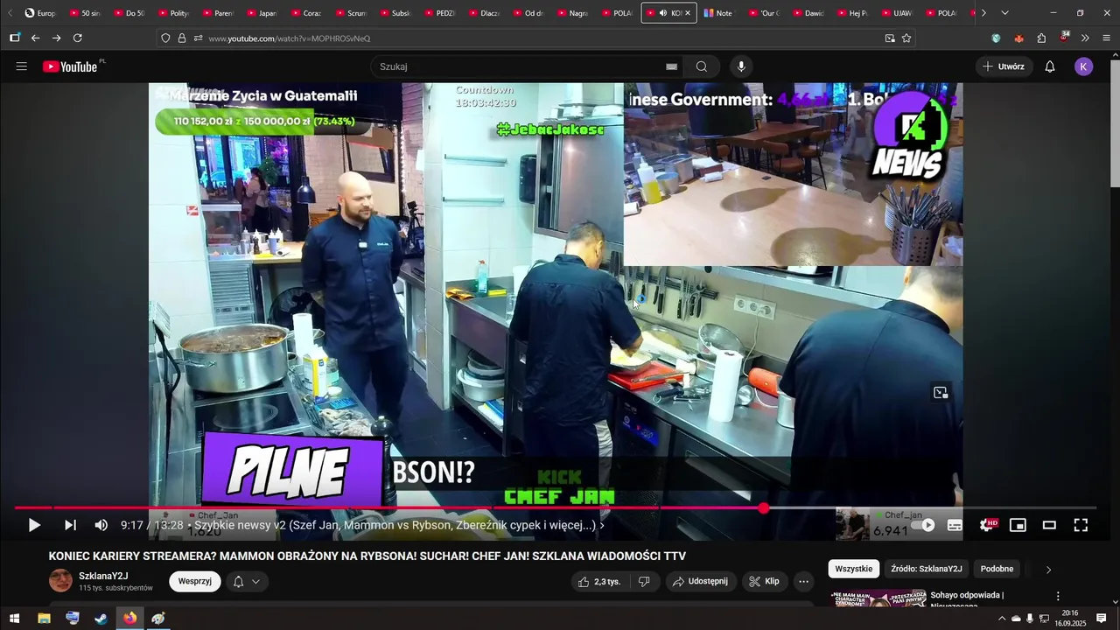Mute the player volume speaker icon
The image size is (1120, 630).
tap(101, 525)
